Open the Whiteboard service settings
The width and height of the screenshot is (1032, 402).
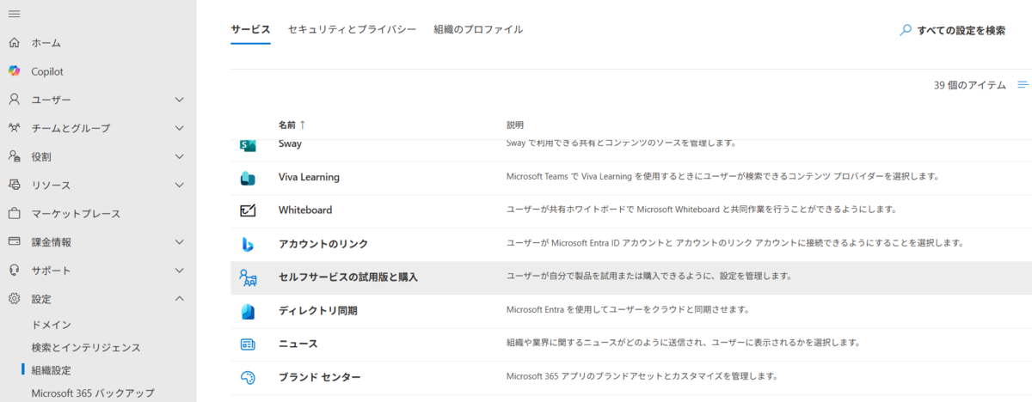click(x=305, y=210)
